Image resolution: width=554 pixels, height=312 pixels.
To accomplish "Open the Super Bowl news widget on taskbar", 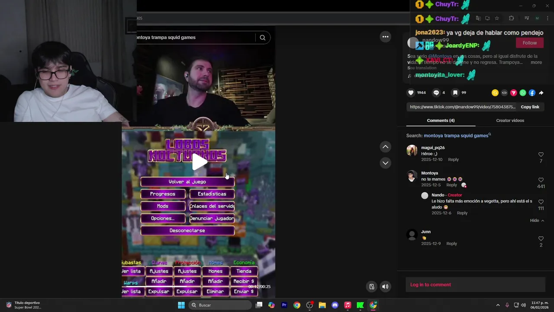I will coord(24,305).
